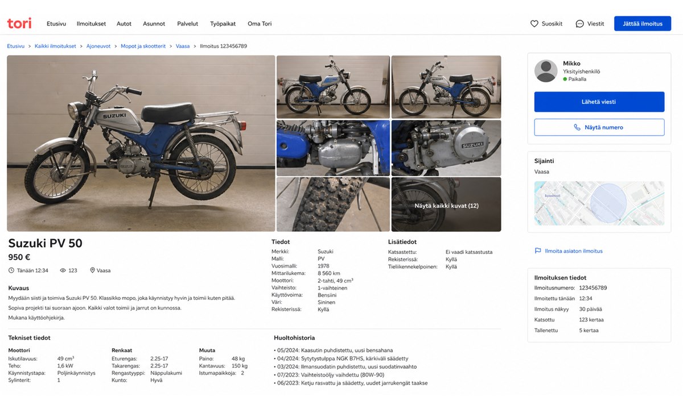Screen dimensions: 683x409
Task: Open the Suzuki engine cover close-up thumbnail
Action: click(x=446, y=148)
